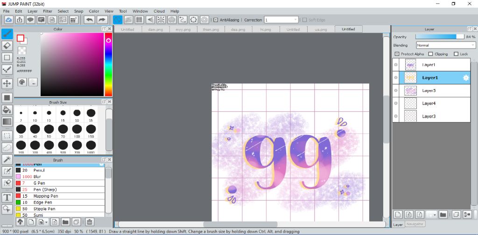Enable the curve snap guide
478x235 pixels.
(x=183, y=20)
